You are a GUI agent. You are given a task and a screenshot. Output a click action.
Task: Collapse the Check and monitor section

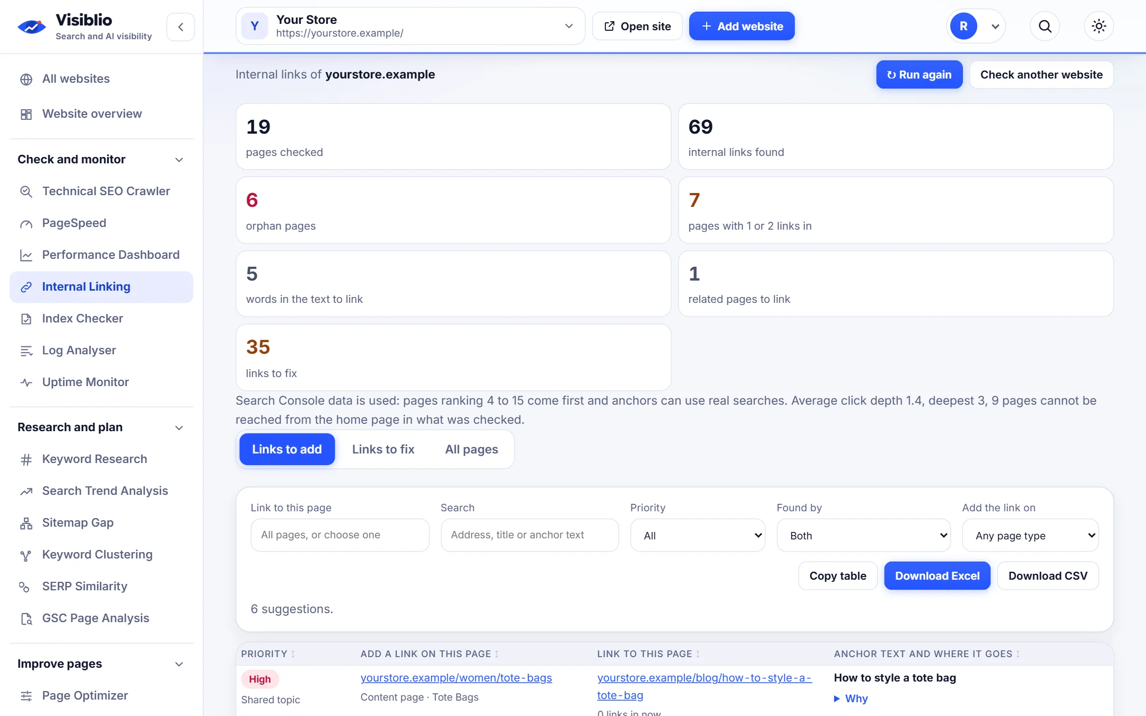[179, 160]
